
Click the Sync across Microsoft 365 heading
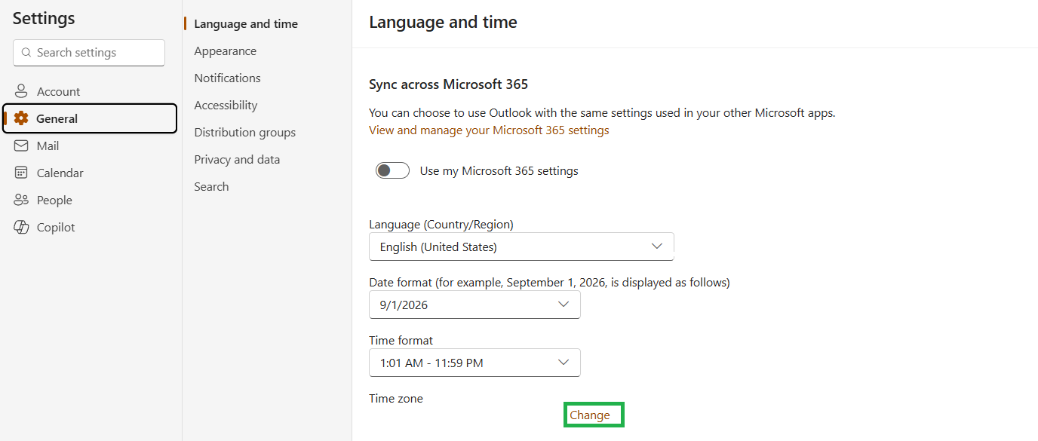tap(449, 84)
